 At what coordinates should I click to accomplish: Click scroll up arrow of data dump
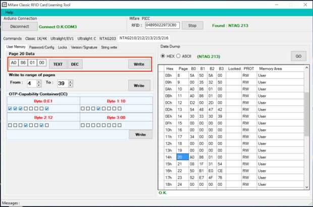[306, 68]
